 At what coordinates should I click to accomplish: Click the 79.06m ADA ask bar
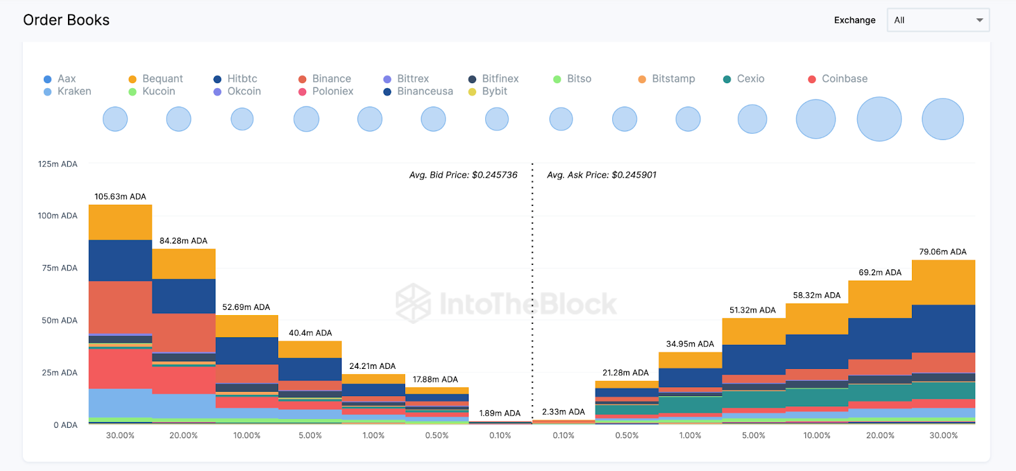pyautogui.click(x=943, y=342)
